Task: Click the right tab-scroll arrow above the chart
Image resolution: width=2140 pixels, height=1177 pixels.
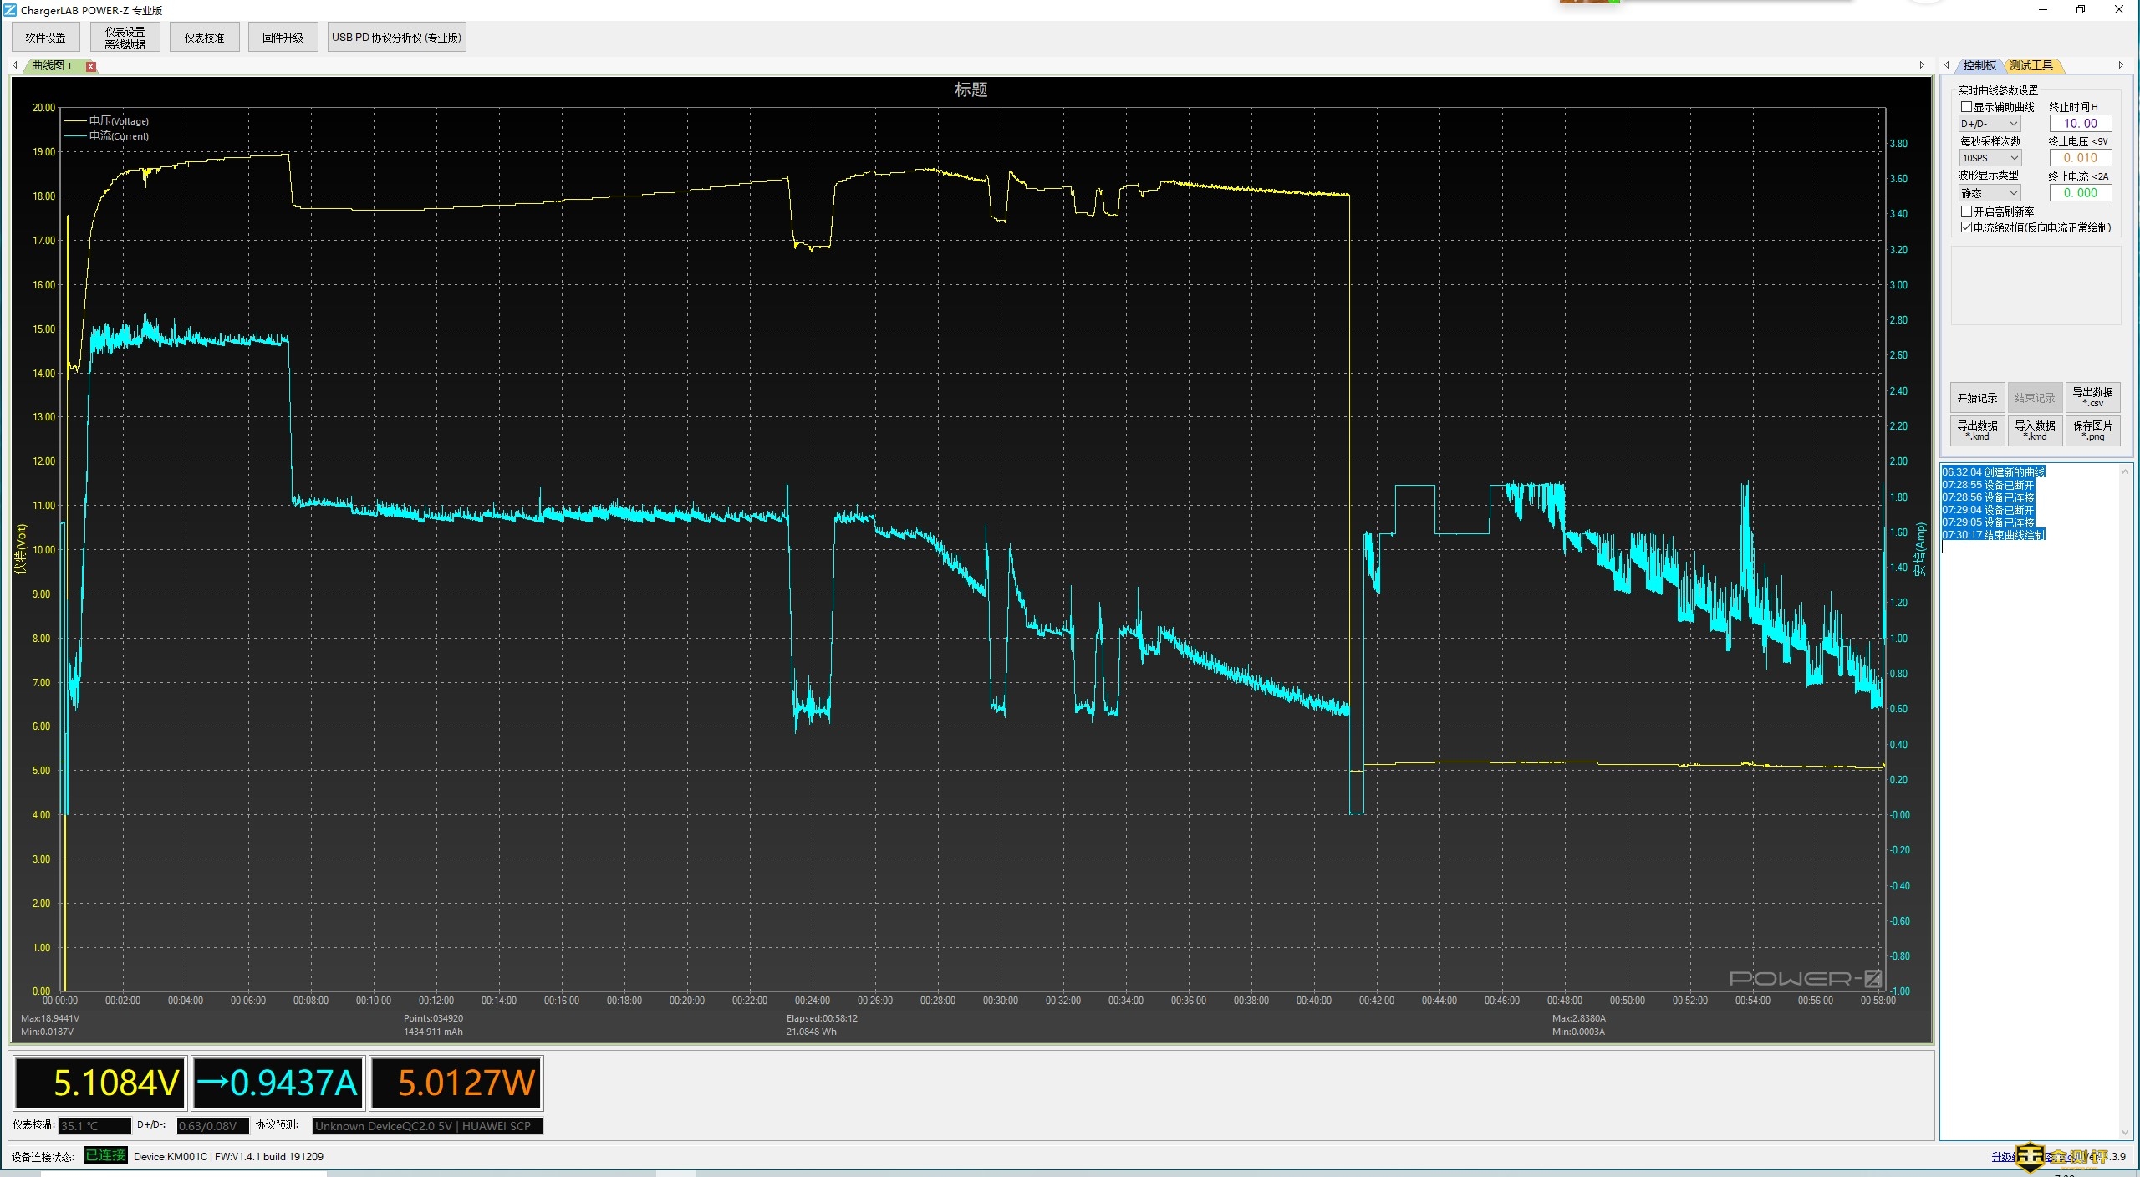Action: click(x=1922, y=65)
